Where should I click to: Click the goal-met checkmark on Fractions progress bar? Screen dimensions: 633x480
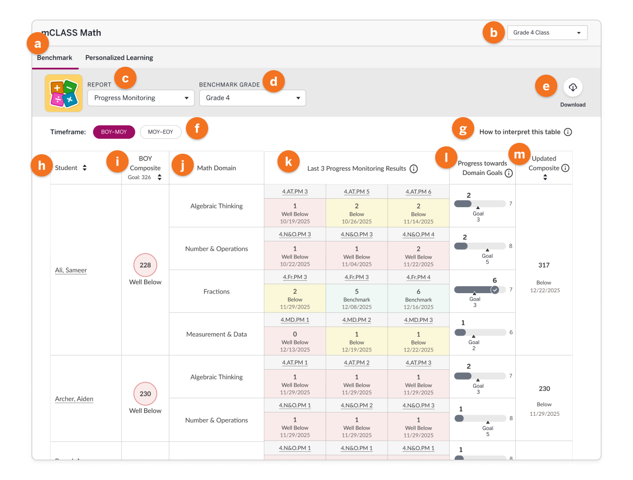point(495,290)
